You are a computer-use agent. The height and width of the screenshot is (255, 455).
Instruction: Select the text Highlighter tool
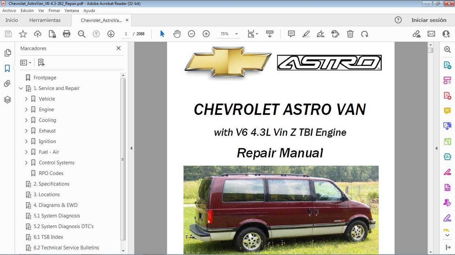306,34
